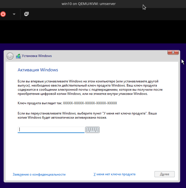This screenshot has width=186, height=188.
Task: Close the Установка Windows dialog
Action: pos(173,52)
